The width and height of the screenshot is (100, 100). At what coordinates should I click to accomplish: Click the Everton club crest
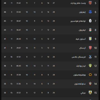[x=90, y=12]
